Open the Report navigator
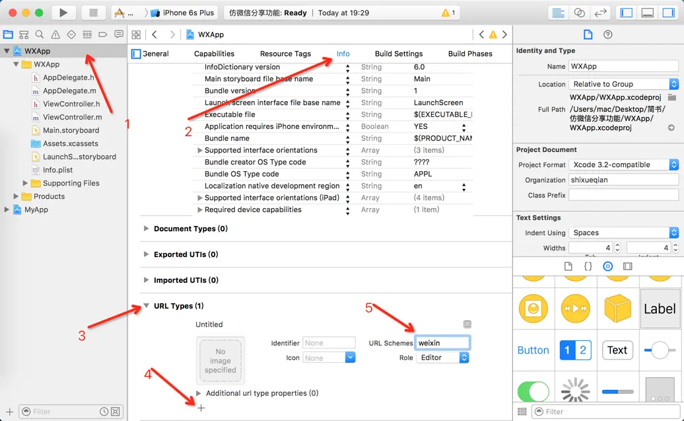The height and width of the screenshot is (421, 684). tap(119, 34)
